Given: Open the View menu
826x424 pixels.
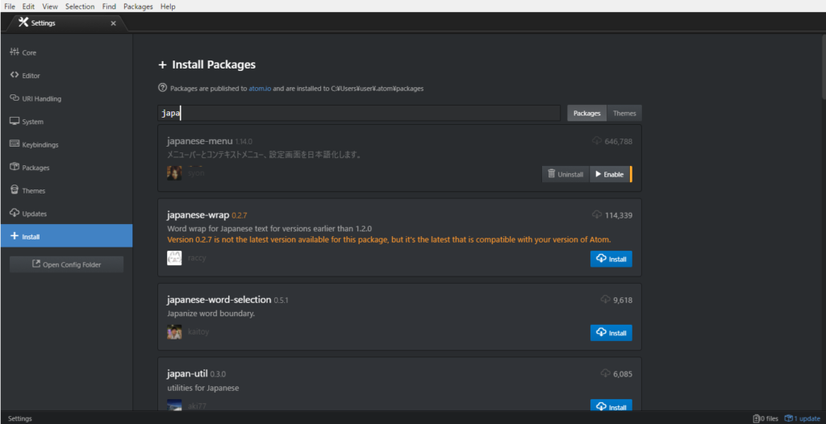Looking at the screenshot, I should [50, 6].
